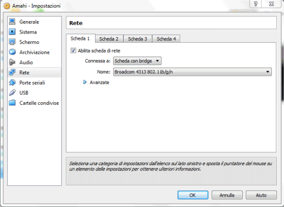
Task: Open the Connessa a dropdown
Action: (137, 61)
